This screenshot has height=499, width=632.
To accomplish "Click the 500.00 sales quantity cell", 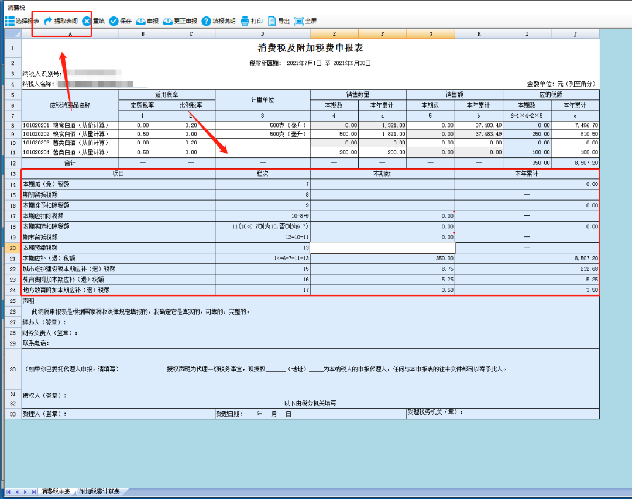I will [334, 134].
